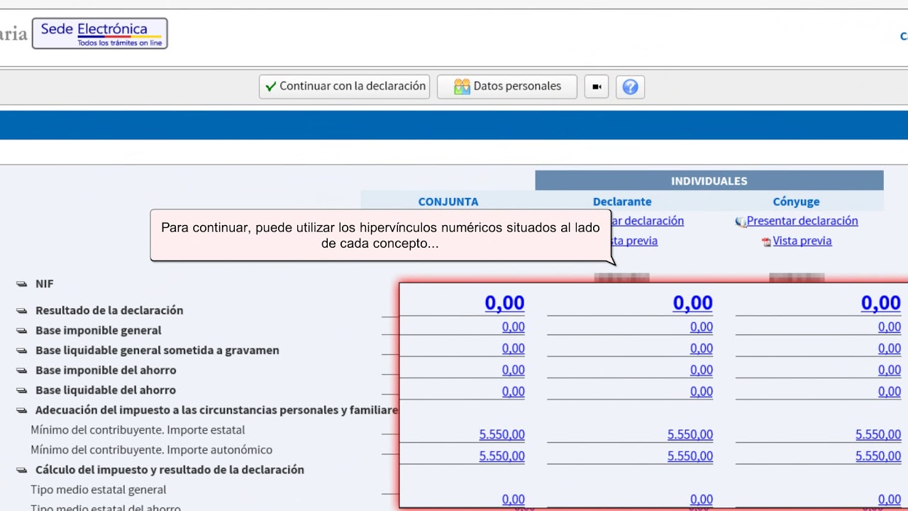Click Continuar con la declaración button
Viewport: 908px width, 511px height.
tap(344, 87)
